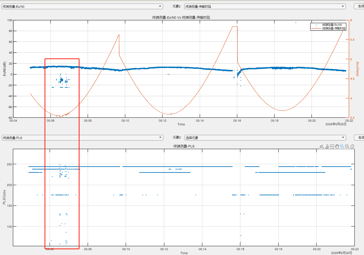Open the 终端测量-Es/N0 dropdown

point(82,6)
